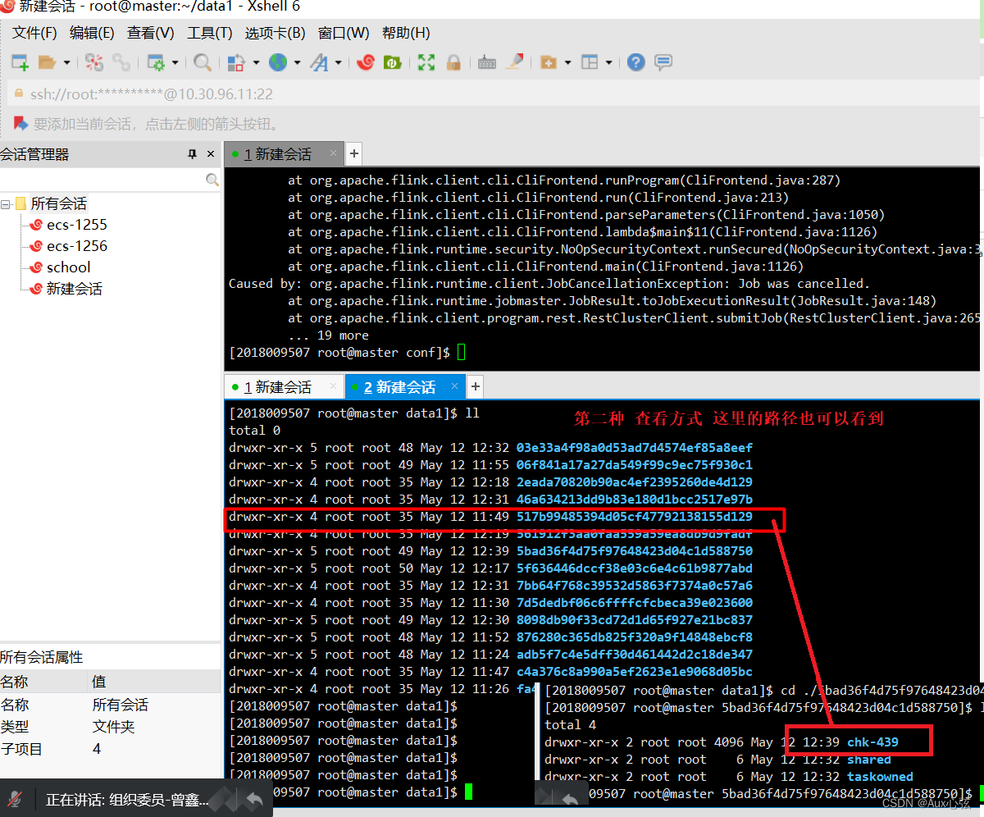The height and width of the screenshot is (817, 984).
Task: Open the fonts dropdown arrow on the toolbar
Action: tap(340, 62)
